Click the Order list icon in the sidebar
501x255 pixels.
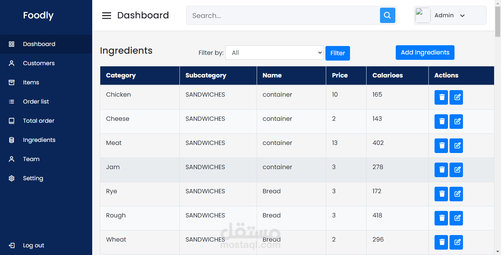point(12,101)
